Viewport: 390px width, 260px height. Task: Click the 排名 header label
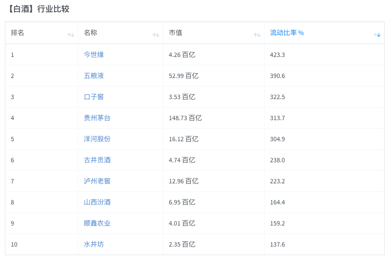click(x=17, y=33)
